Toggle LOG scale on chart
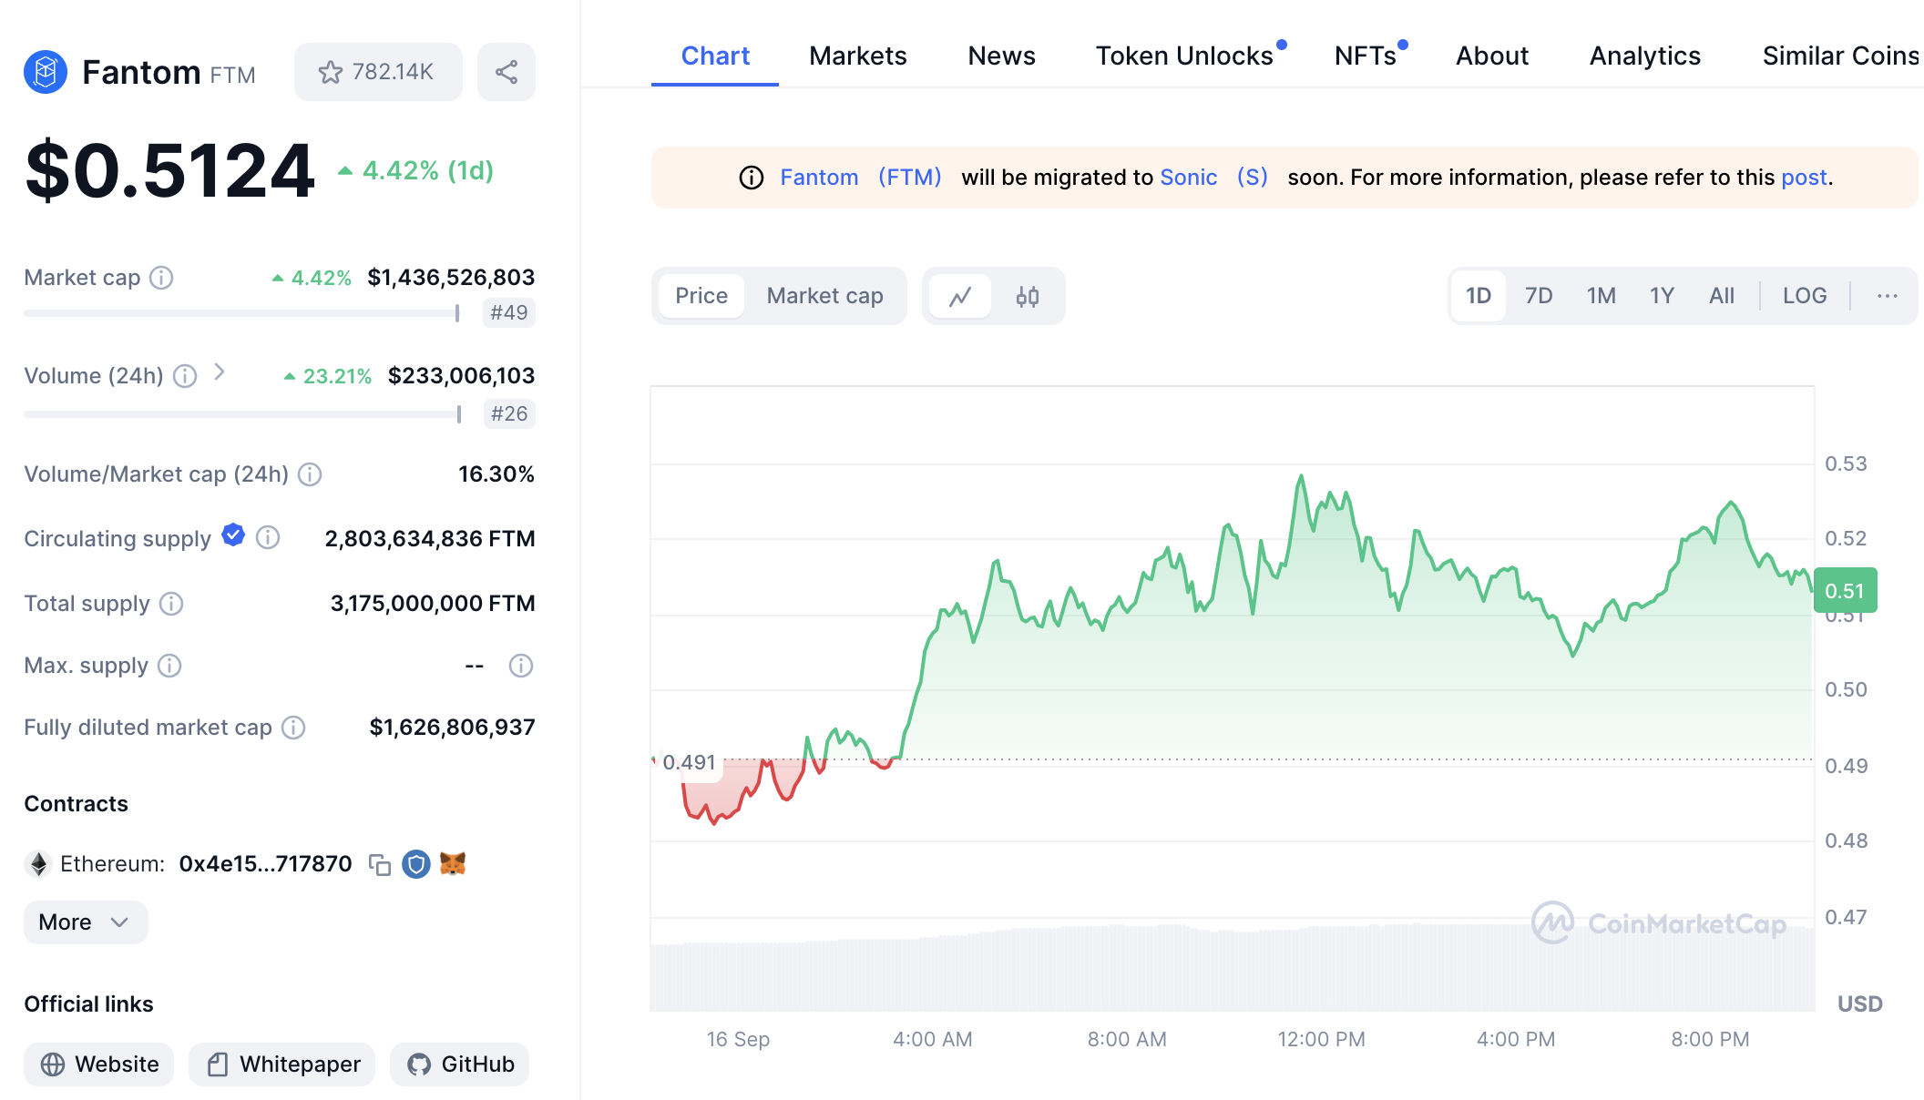The width and height of the screenshot is (1924, 1100). [1805, 296]
